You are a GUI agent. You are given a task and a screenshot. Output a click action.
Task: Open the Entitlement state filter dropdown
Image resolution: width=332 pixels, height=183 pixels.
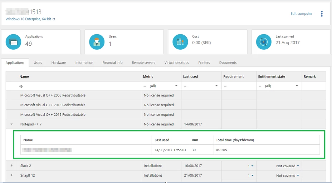coord(297,86)
